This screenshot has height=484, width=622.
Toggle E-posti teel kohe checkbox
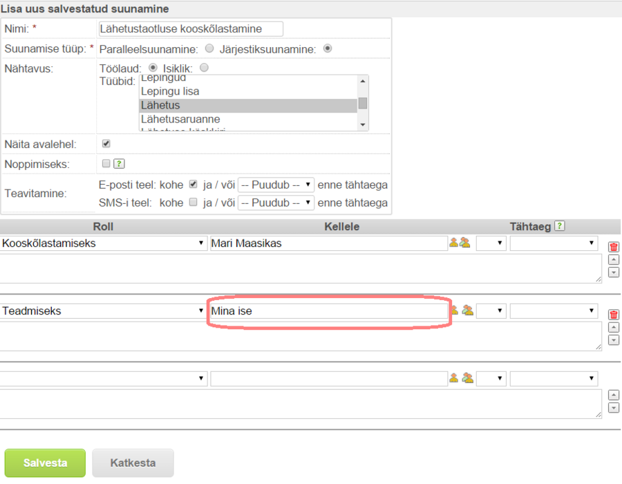[194, 184]
